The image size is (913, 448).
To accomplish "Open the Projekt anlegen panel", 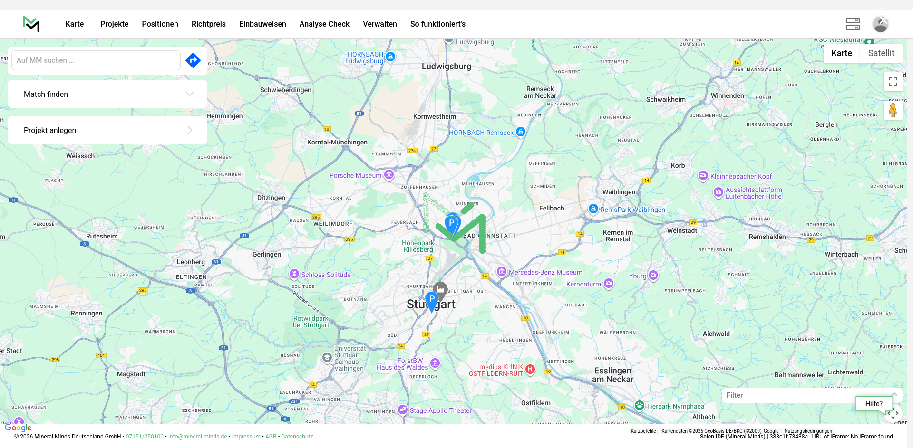I will pyautogui.click(x=107, y=130).
